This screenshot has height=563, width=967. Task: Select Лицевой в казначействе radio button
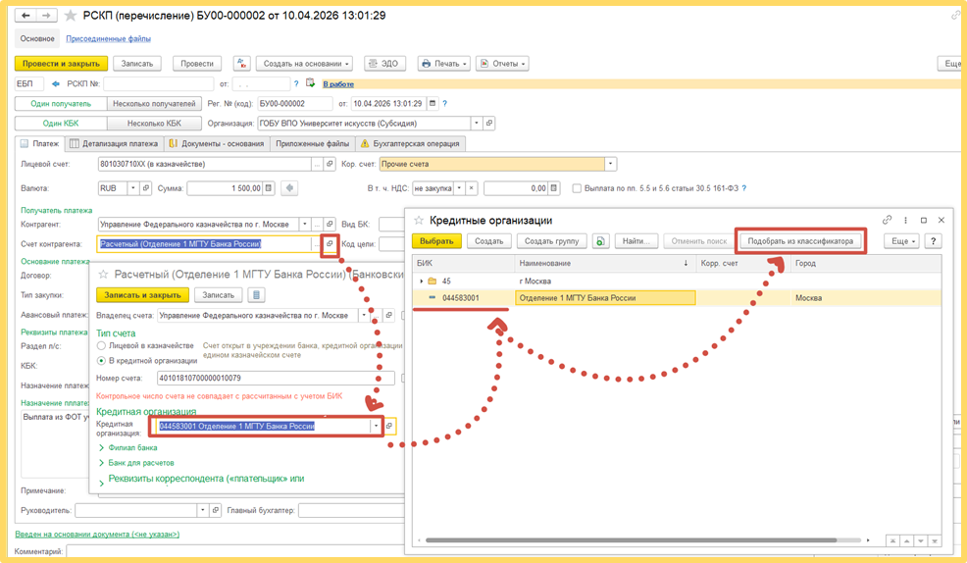pos(101,345)
